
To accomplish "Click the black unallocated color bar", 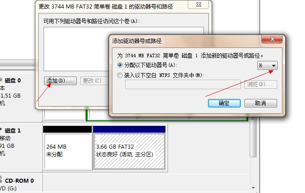I will [67, 129].
